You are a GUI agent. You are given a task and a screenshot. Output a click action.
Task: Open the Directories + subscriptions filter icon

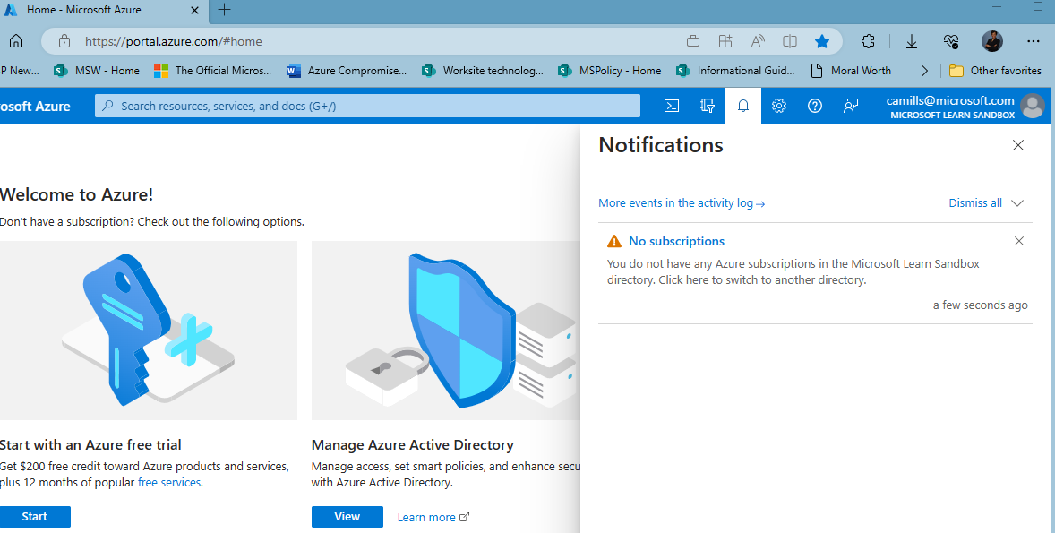tap(708, 106)
